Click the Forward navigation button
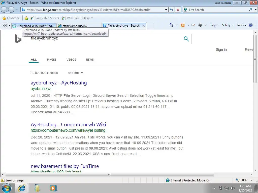This screenshot has width=258, height=193. tap(11, 10)
